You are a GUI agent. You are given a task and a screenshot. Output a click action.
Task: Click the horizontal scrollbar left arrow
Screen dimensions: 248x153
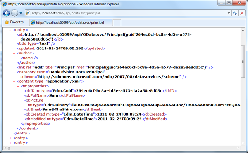(x=5, y=148)
